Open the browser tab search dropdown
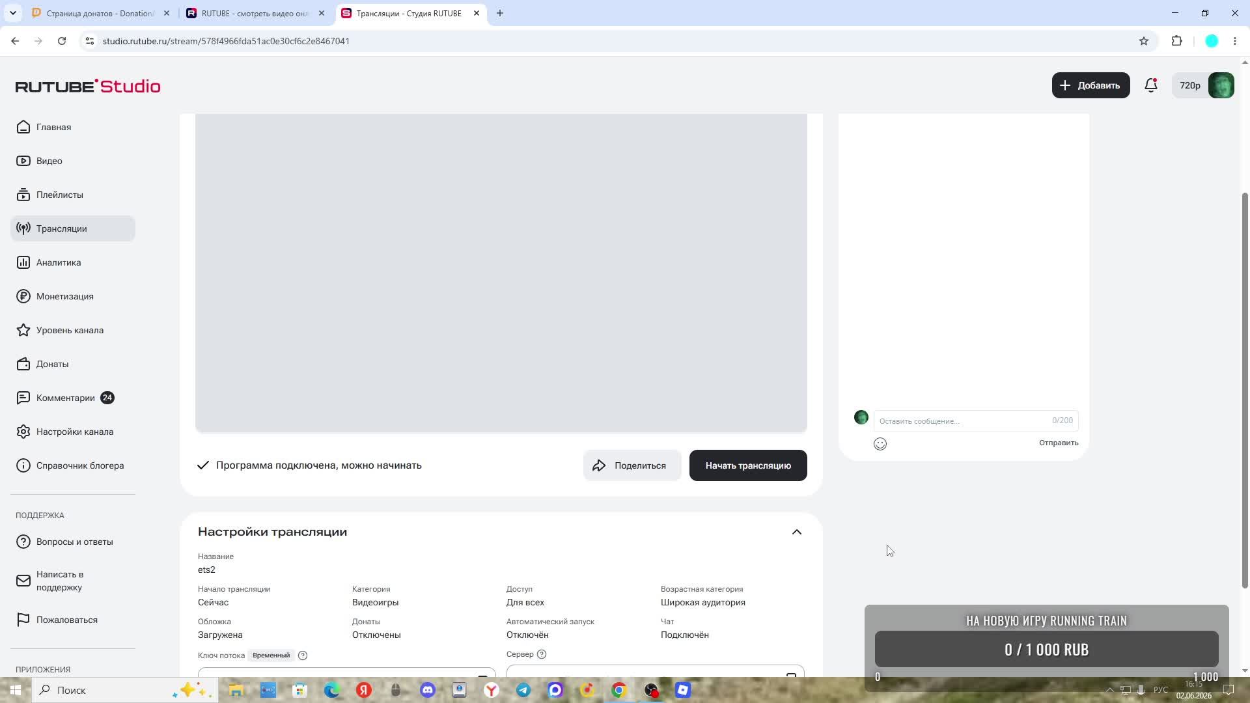Image resolution: width=1250 pixels, height=703 pixels. pyautogui.click(x=13, y=13)
